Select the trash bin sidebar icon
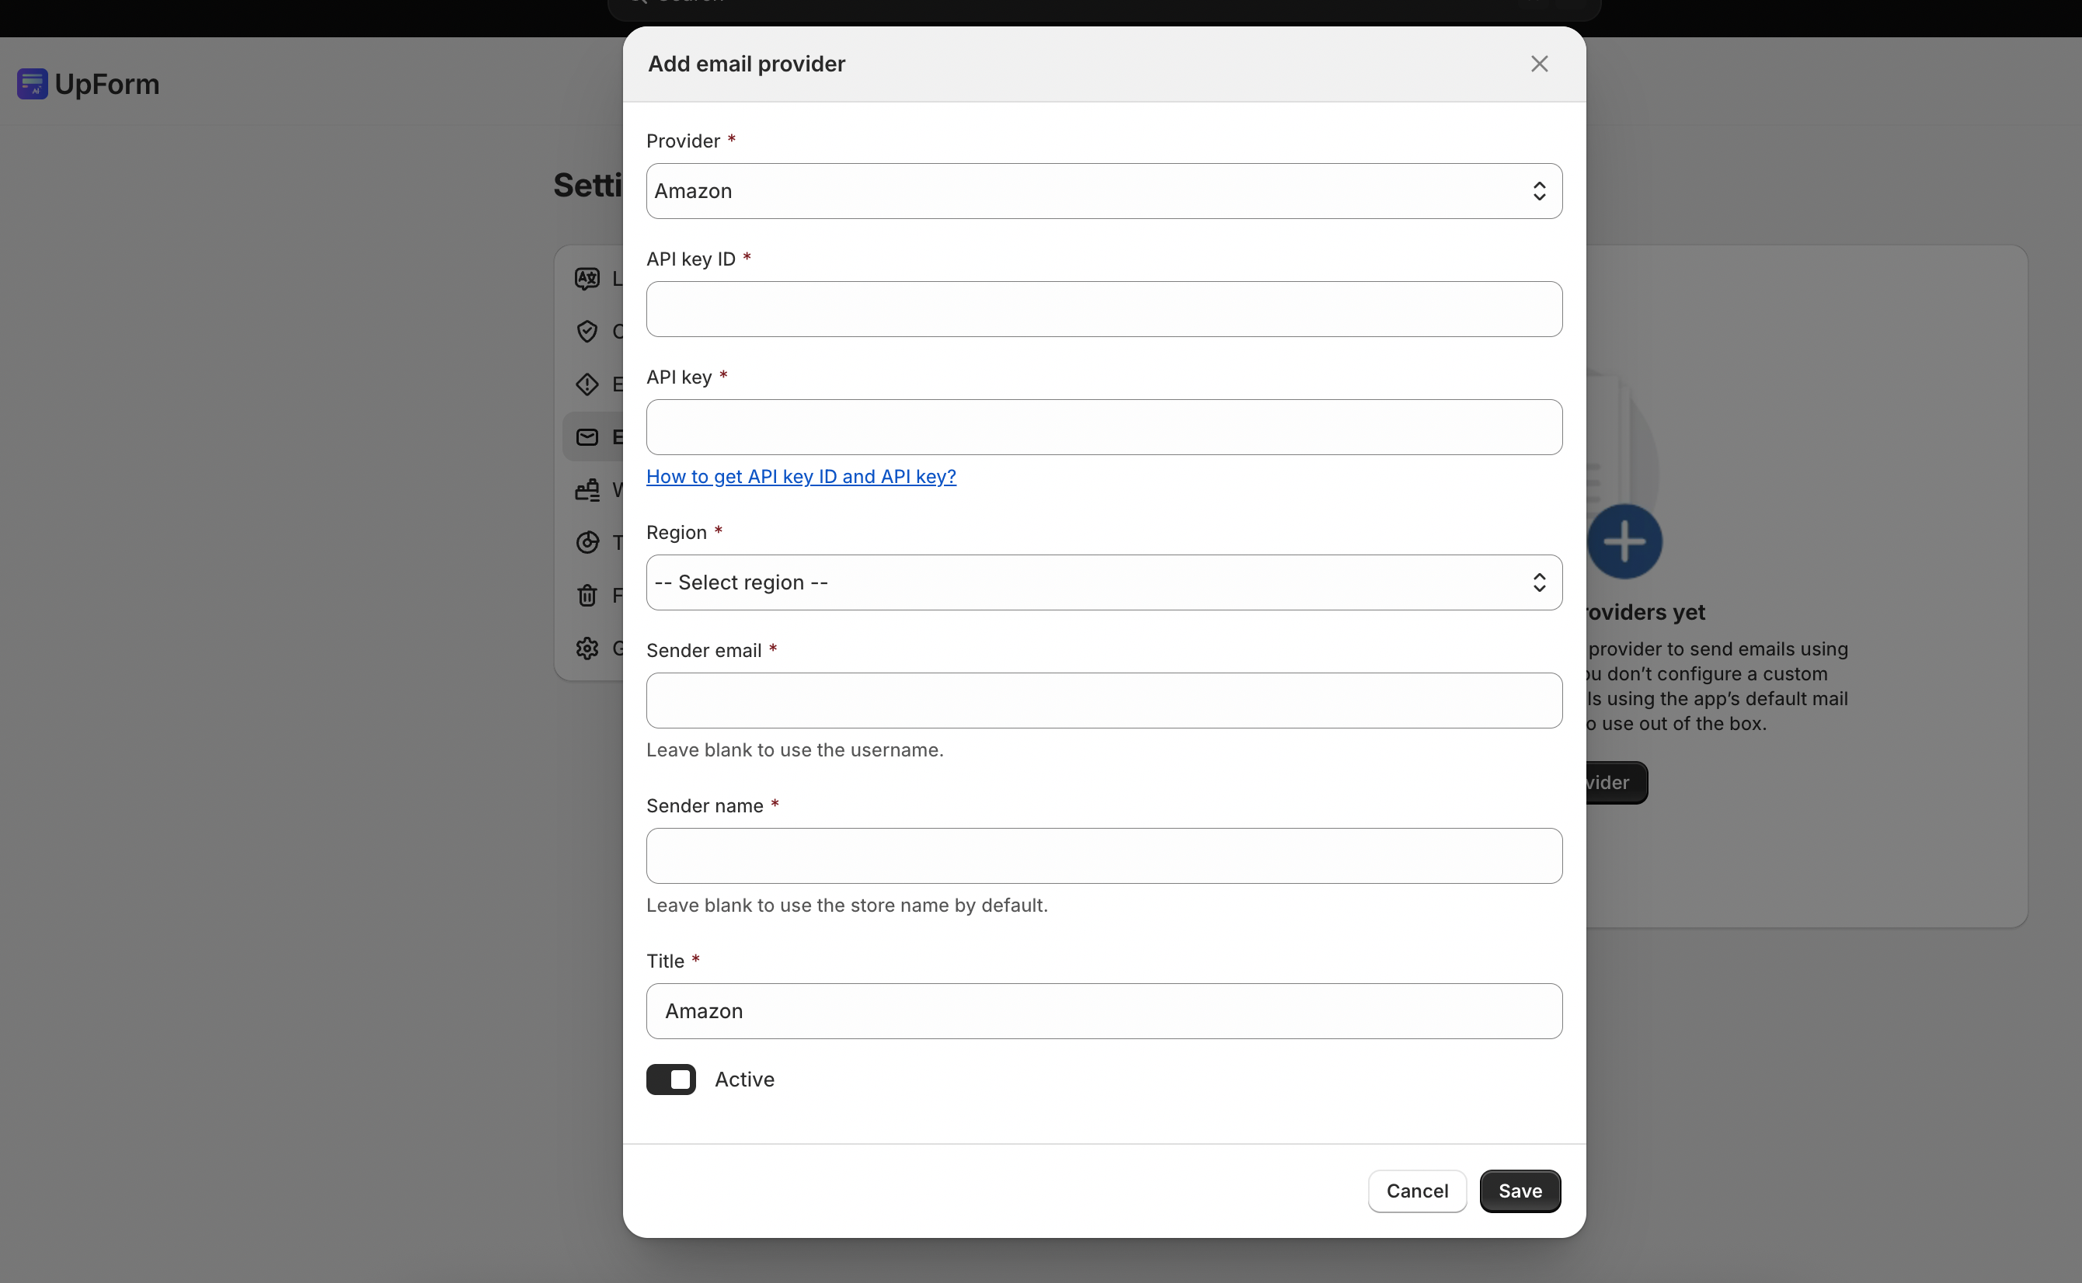Screen dimensions: 2082x1283 (x=587, y=595)
